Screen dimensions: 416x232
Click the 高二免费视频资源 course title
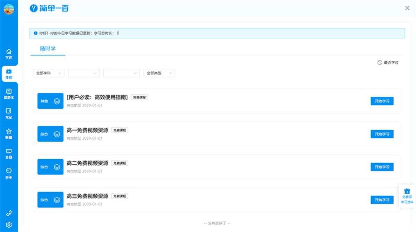click(x=87, y=163)
